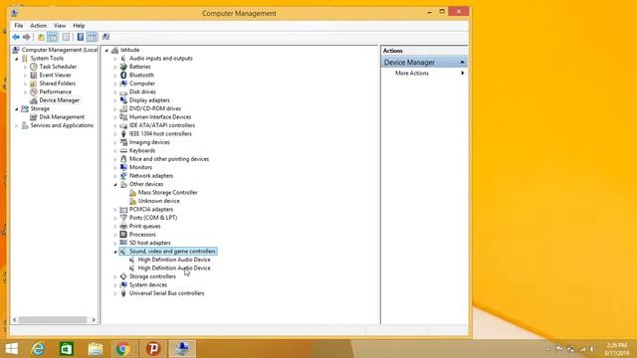
Task: Open Internet Explorer from taskbar
Action: [x=38, y=349]
